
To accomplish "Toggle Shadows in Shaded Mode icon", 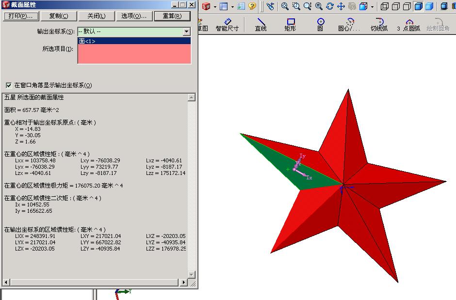I will click(x=444, y=6).
